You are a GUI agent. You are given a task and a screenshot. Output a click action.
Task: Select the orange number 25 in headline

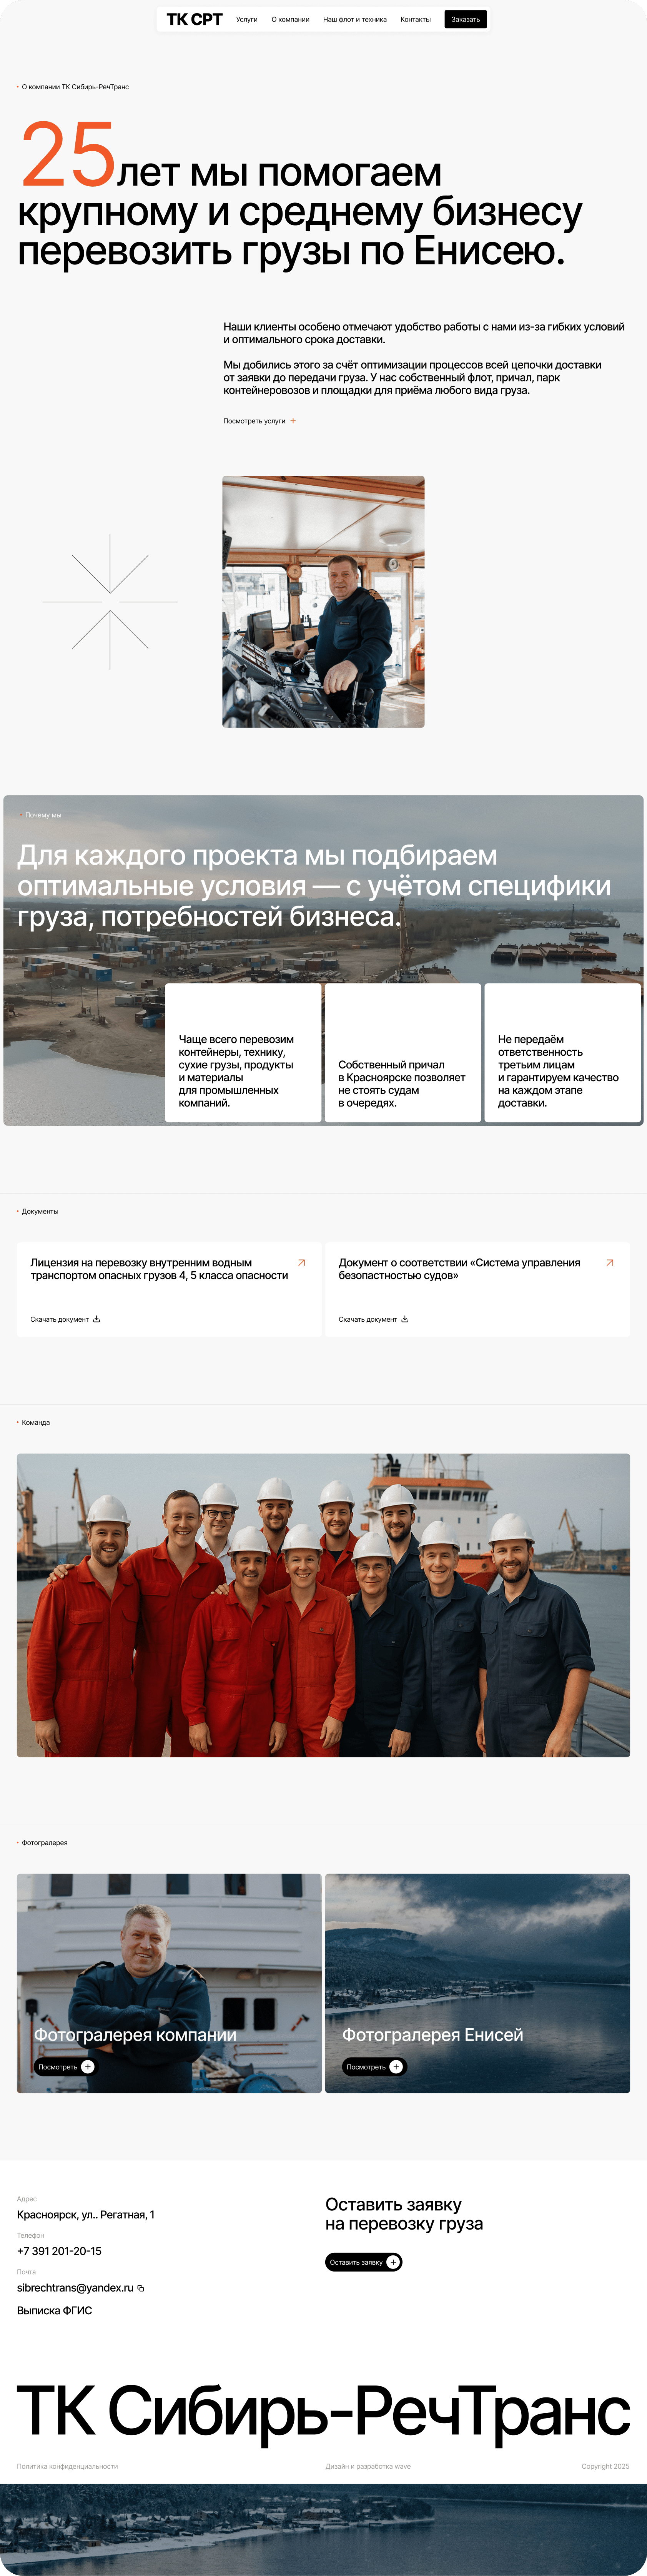point(68,154)
